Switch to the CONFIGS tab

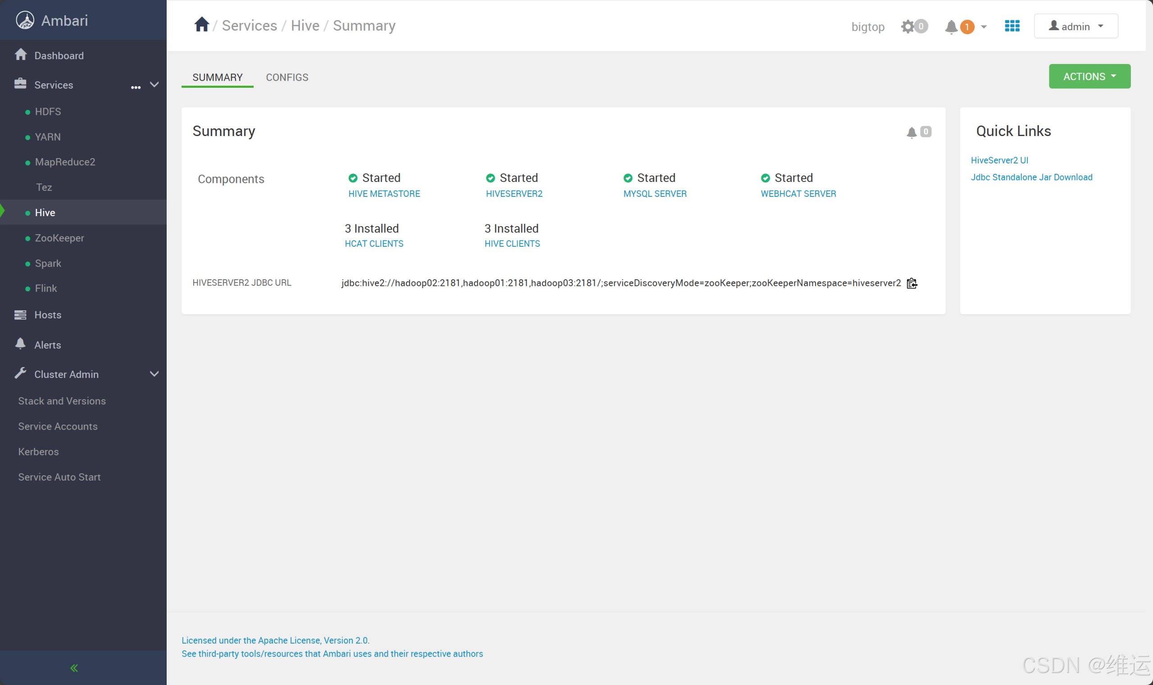(x=287, y=77)
